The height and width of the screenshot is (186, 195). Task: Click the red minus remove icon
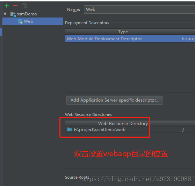(x=15, y=6)
